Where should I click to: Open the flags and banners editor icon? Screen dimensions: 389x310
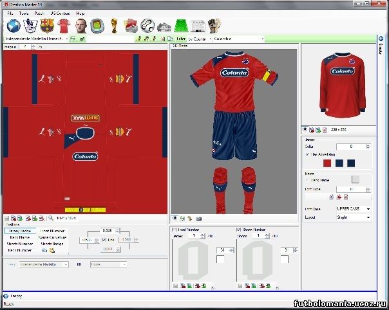pyautogui.click(x=131, y=26)
